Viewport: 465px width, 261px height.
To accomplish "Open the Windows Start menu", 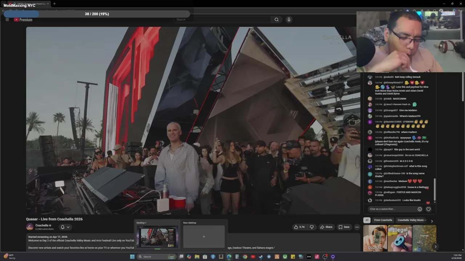I will tap(132, 257).
